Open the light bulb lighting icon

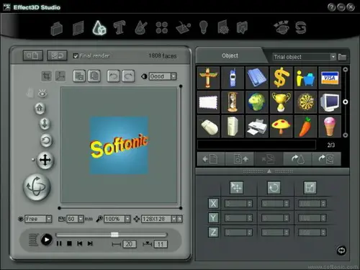pos(204,27)
